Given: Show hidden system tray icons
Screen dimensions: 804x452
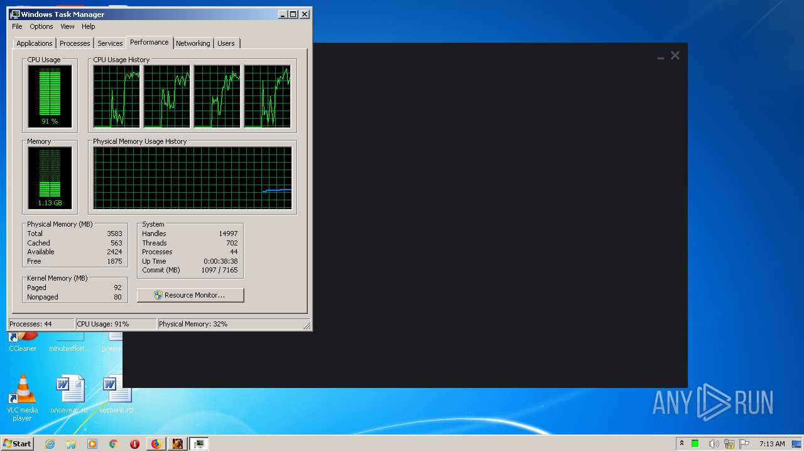Looking at the screenshot, I should (x=682, y=443).
